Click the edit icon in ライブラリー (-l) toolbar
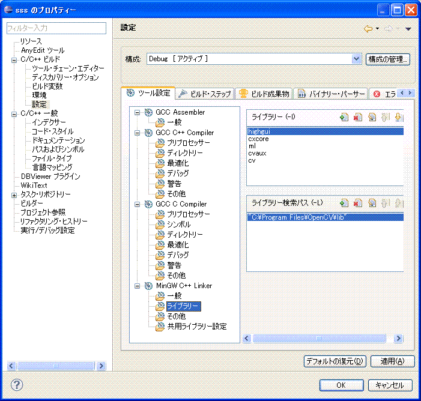421x401 pixels. (372, 117)
